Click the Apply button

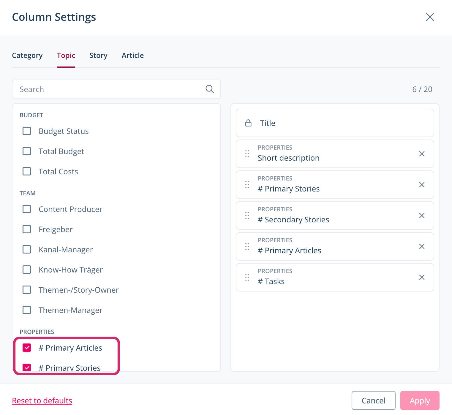coord(420,400)
